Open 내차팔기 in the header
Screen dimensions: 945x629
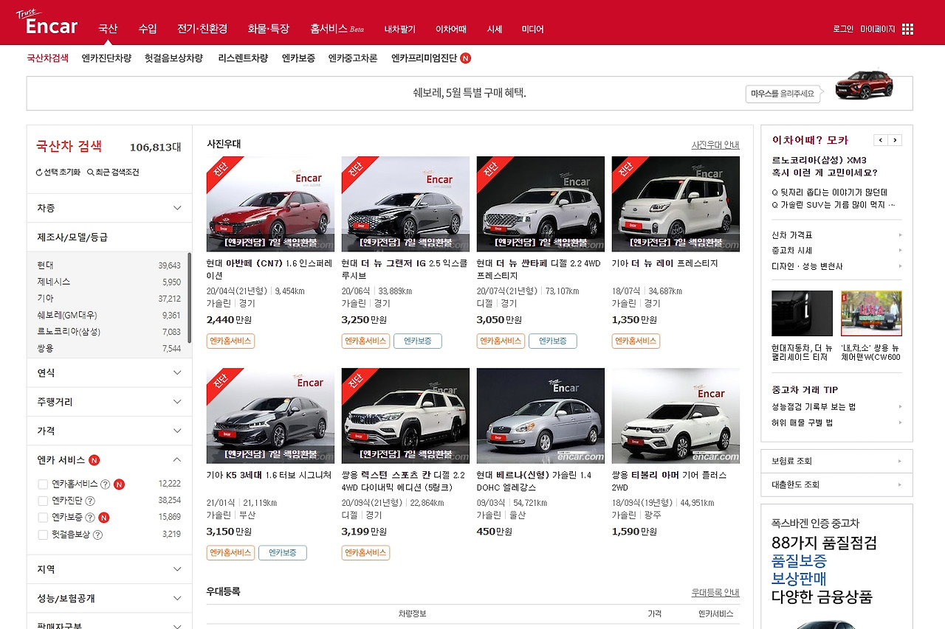(x=400, y=29)
